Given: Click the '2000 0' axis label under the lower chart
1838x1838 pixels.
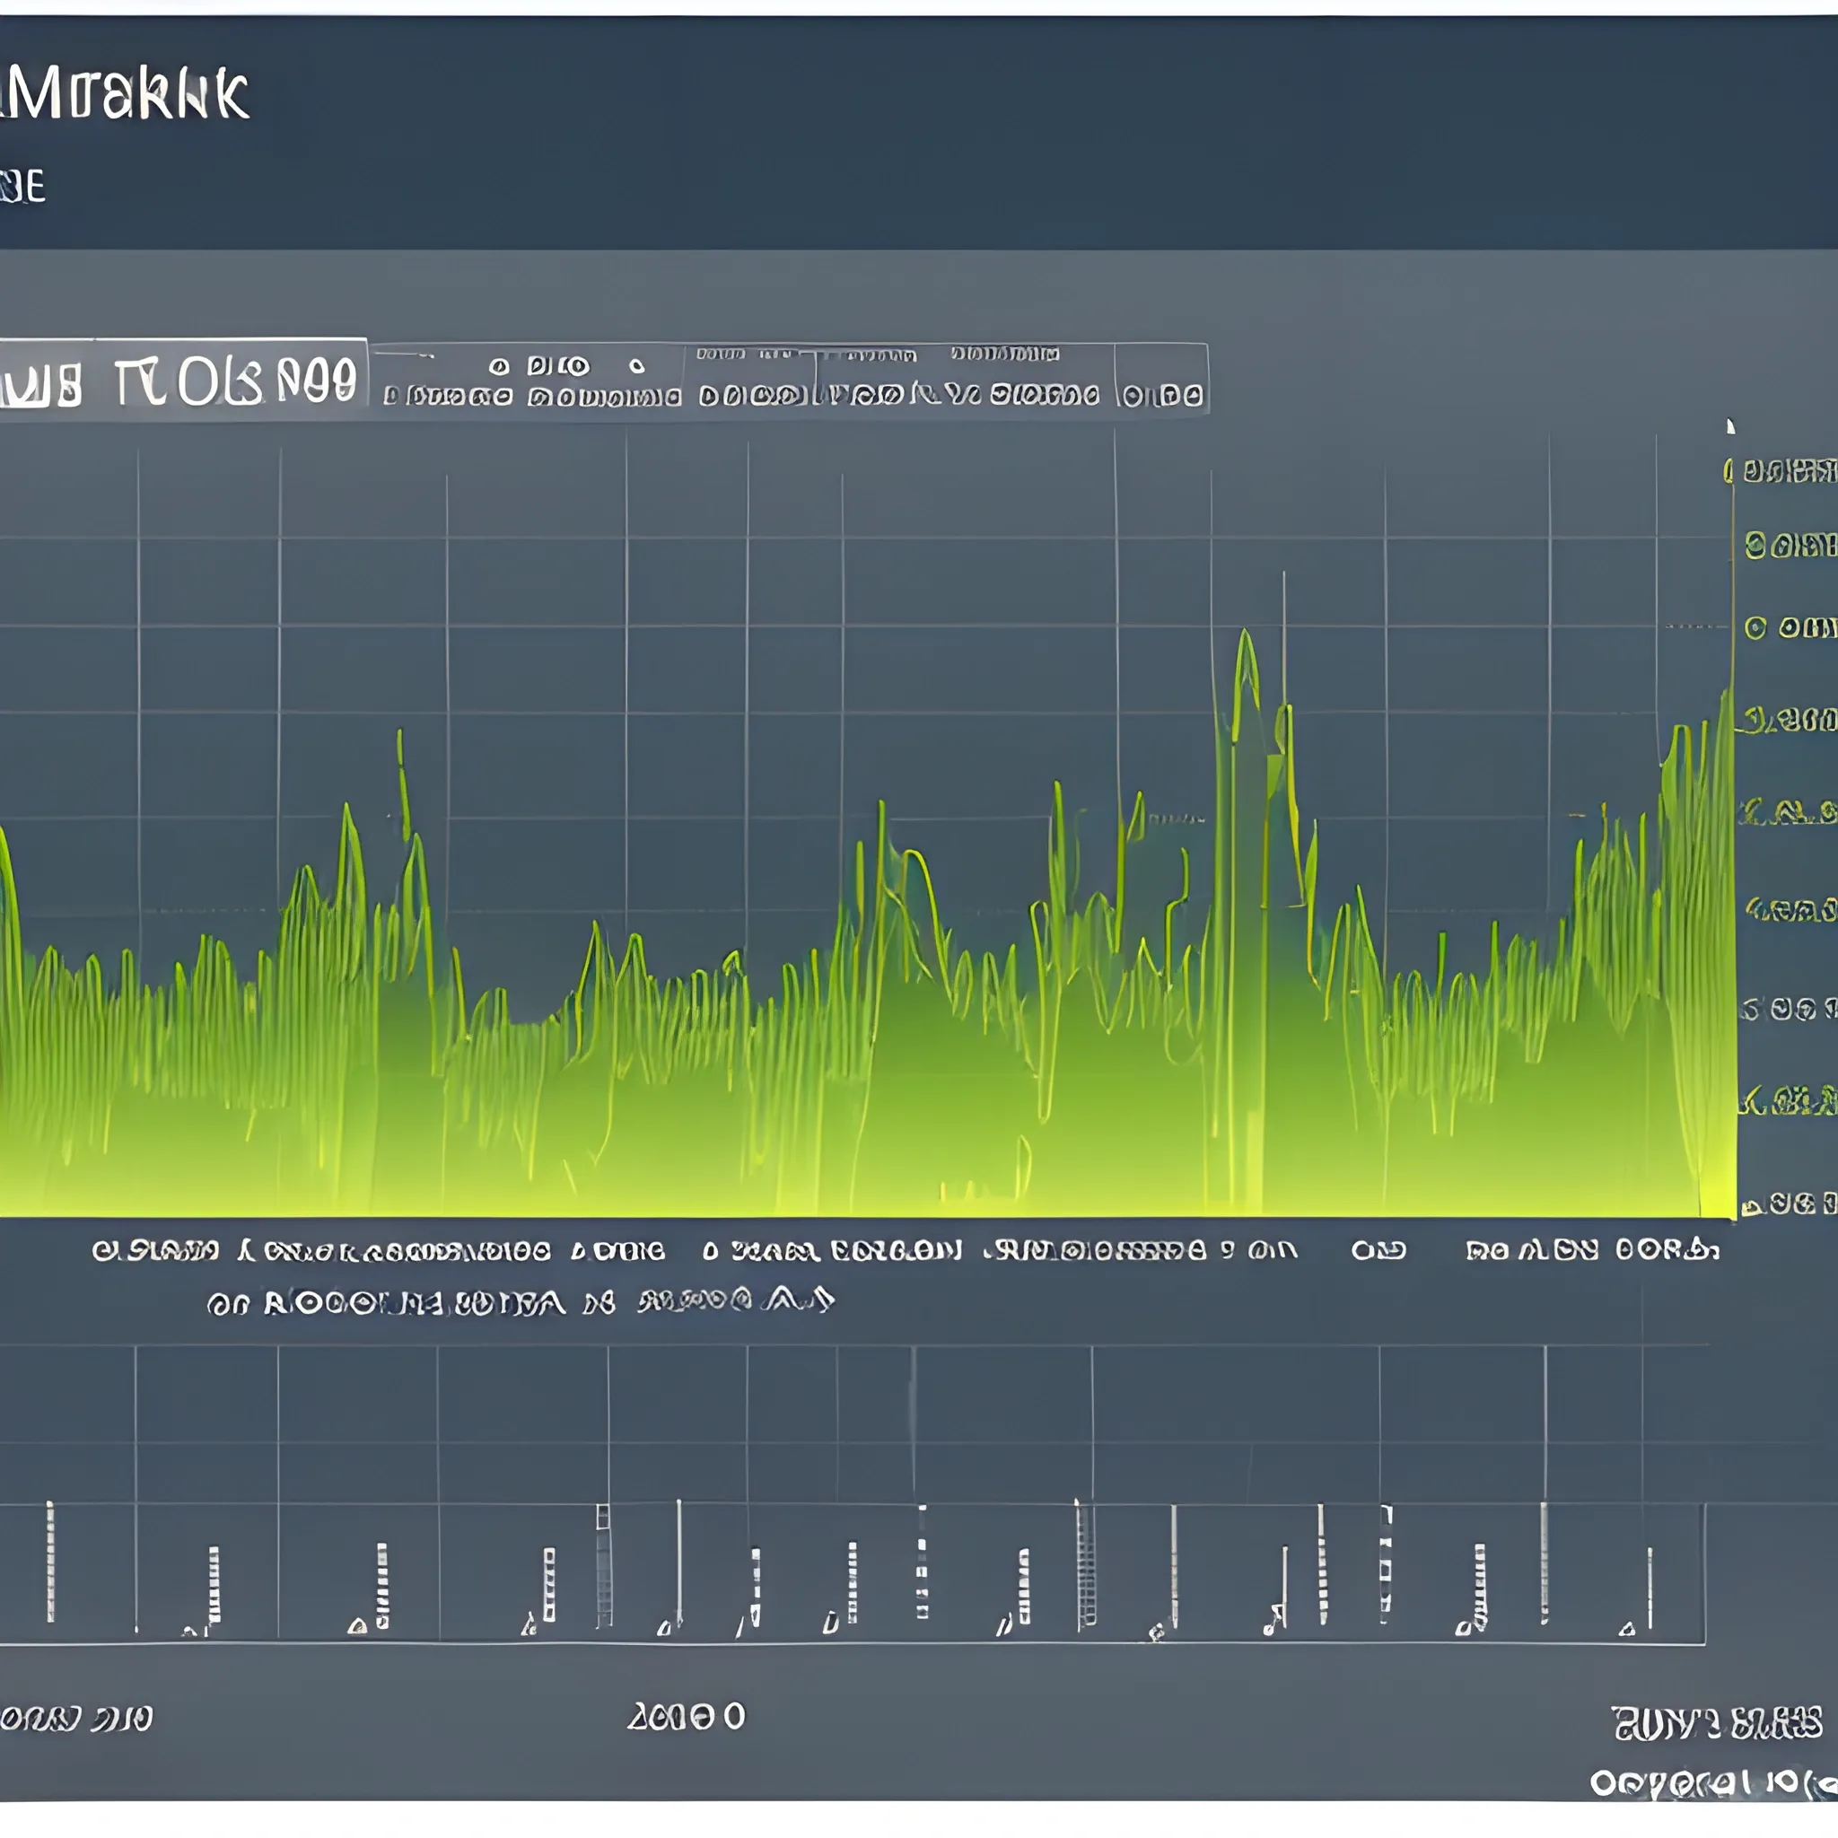Looking at the screenshot, I should pyautogui.click(x=686, y=1716).
